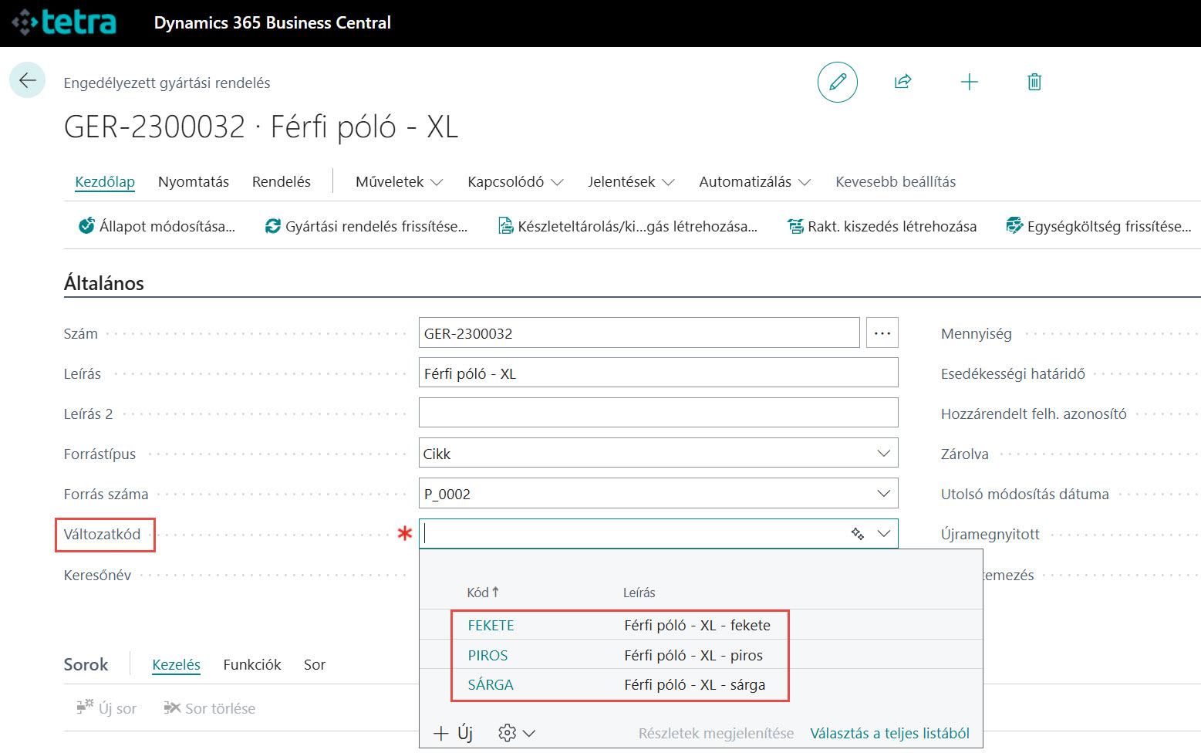This screenshot has width=1201, height=753.
Task: Click the back arrow button
Action: coord(28,80)
